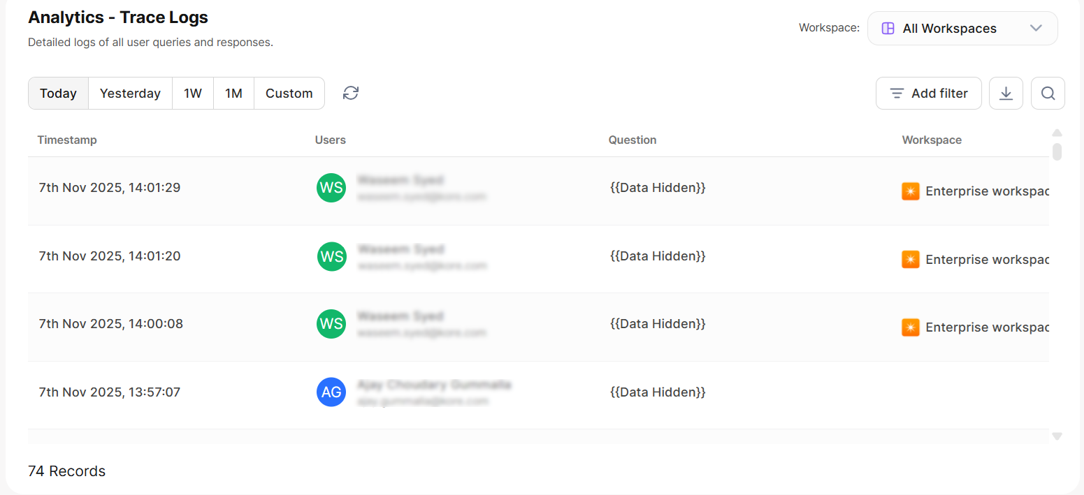Click Ajay Choudary Gummala's AG avatar

point(331,392)
